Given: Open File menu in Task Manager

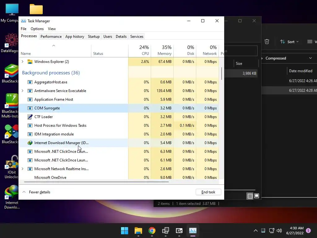Looking at the screenshot, I should click(x=24, y=29).
